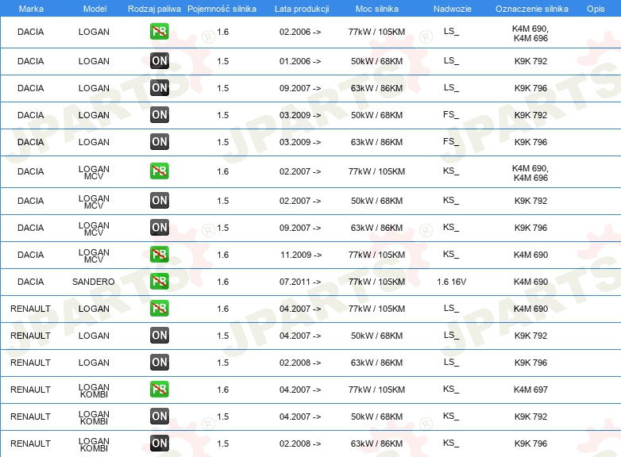Screen dimensions: 621x457
Task: Click the Oznaczenie silnika column header
Action: click(532, 9)
